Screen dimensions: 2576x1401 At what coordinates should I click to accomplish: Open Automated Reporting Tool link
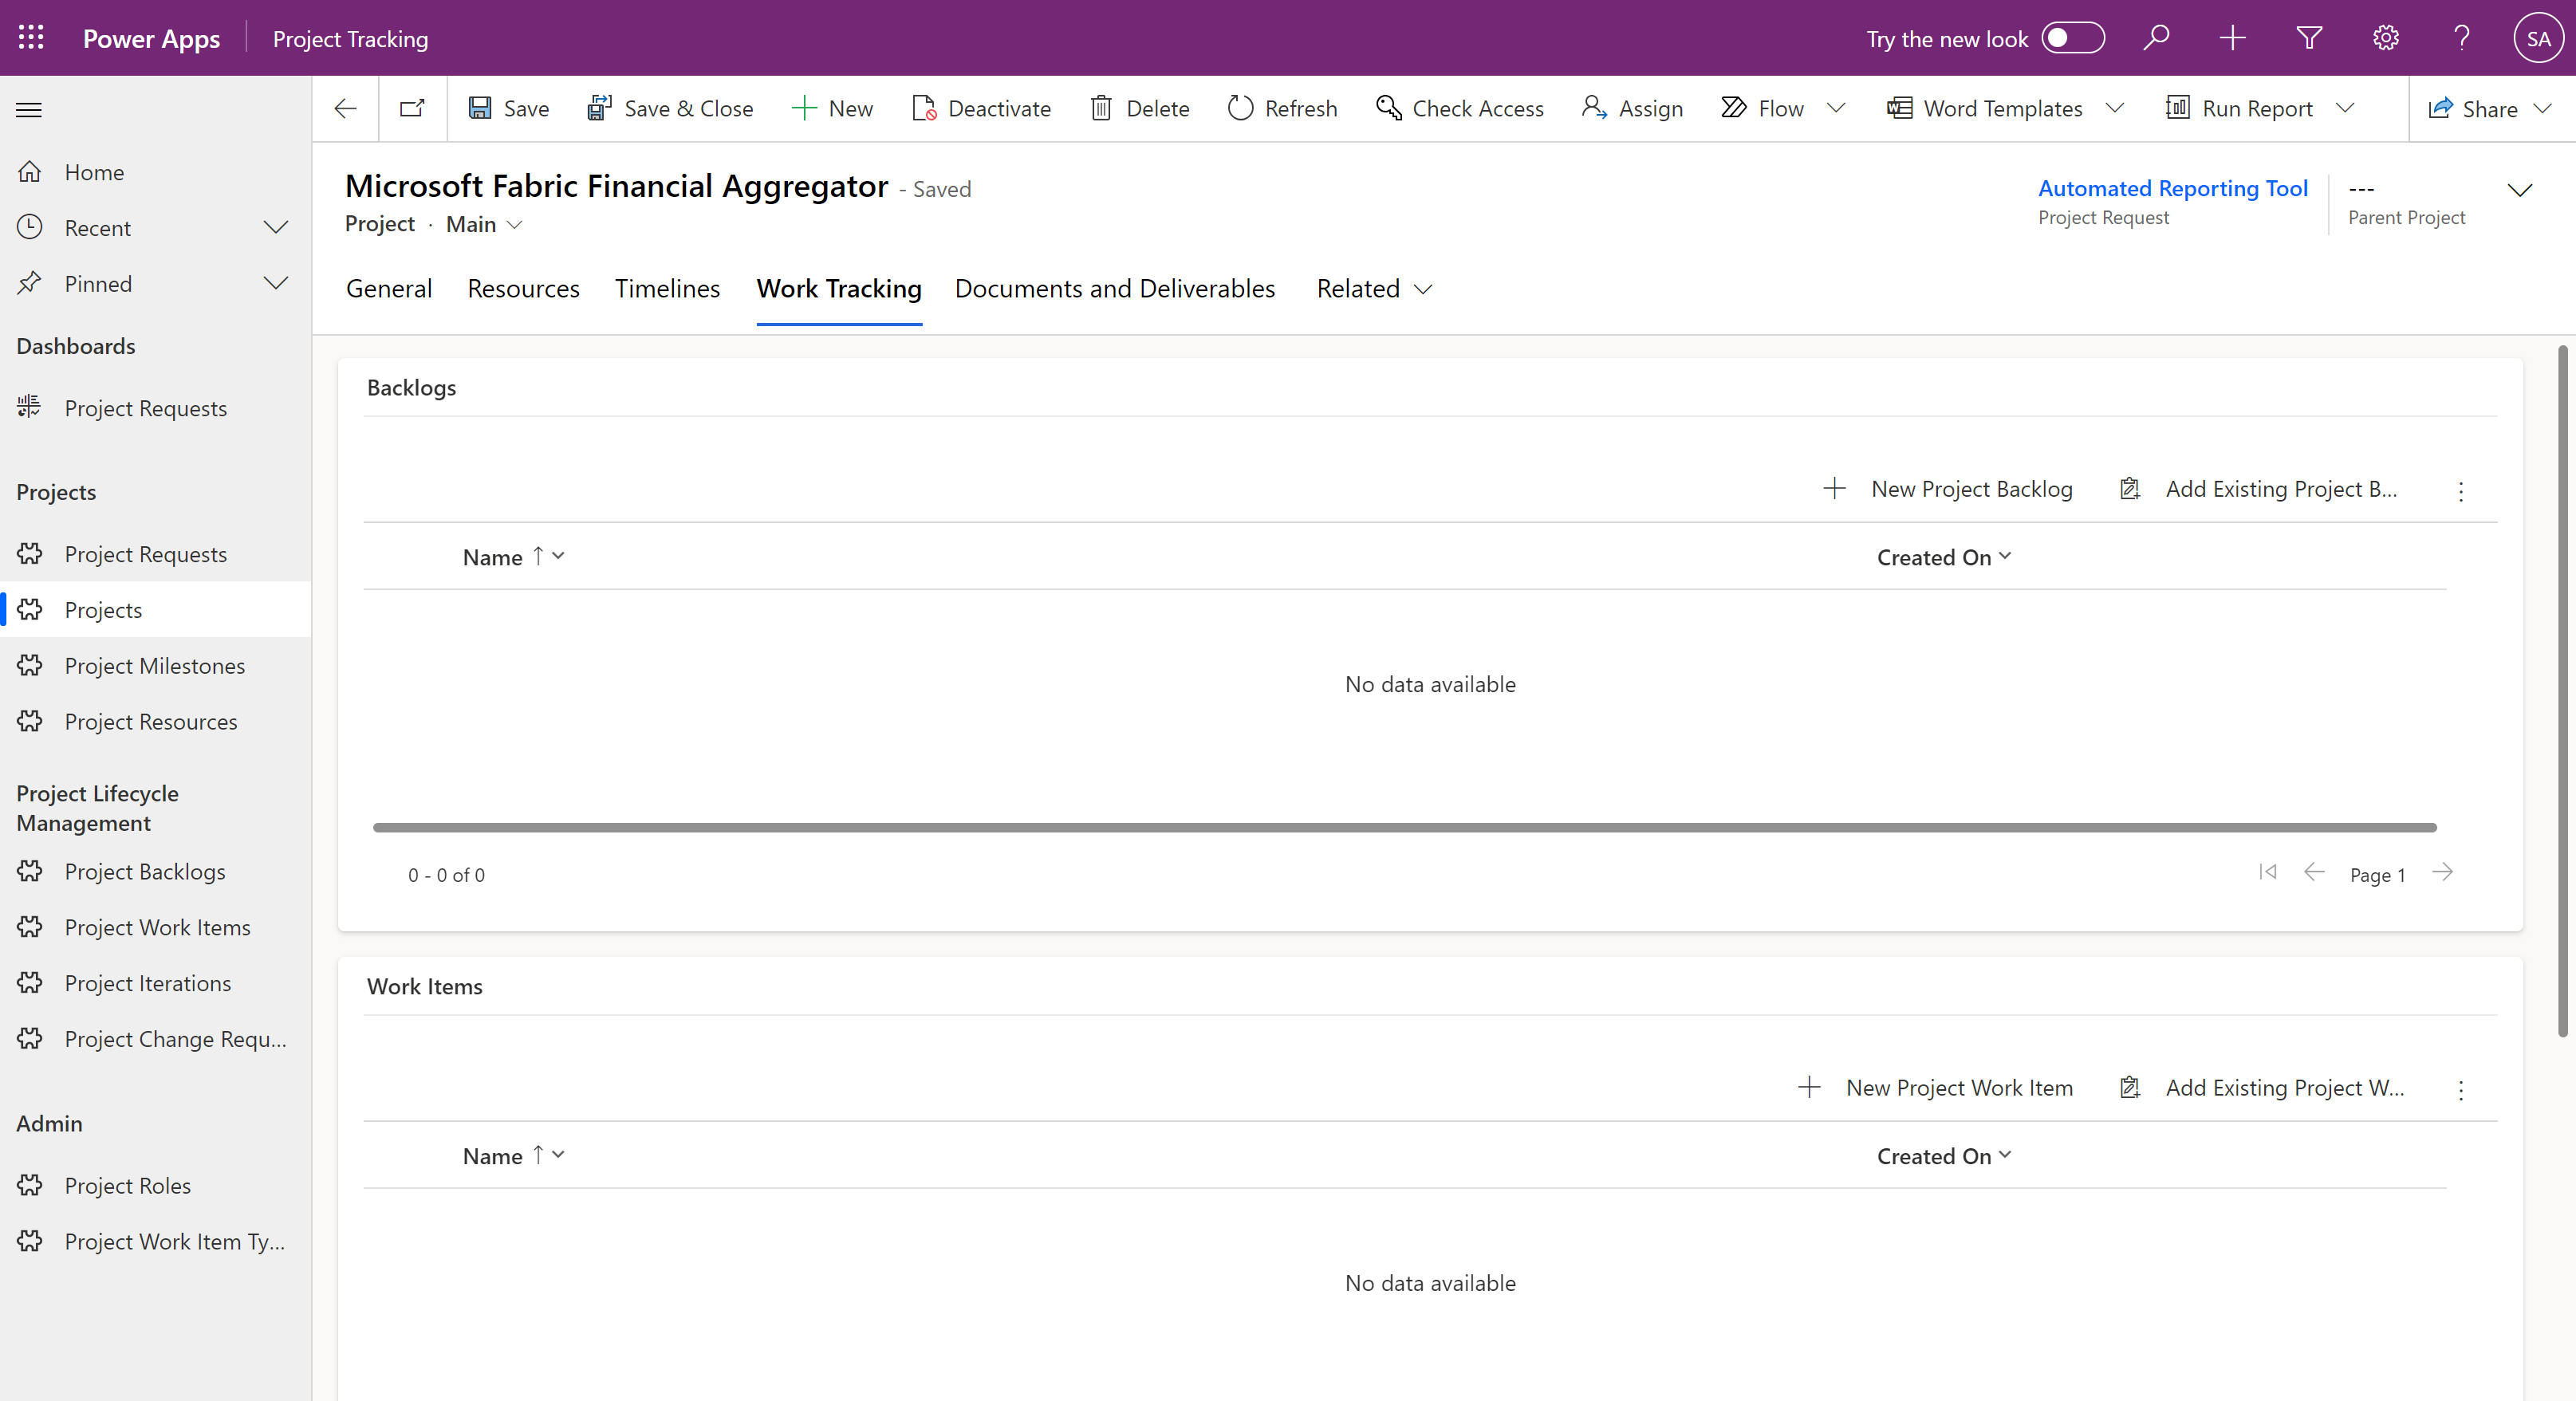tap(2172, 188)
